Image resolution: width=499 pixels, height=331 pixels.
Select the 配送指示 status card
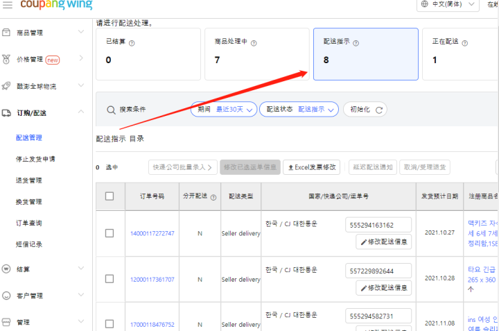(366, 54)
